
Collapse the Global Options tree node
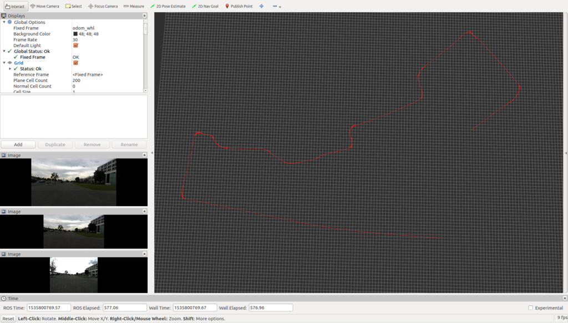point(4,22)
